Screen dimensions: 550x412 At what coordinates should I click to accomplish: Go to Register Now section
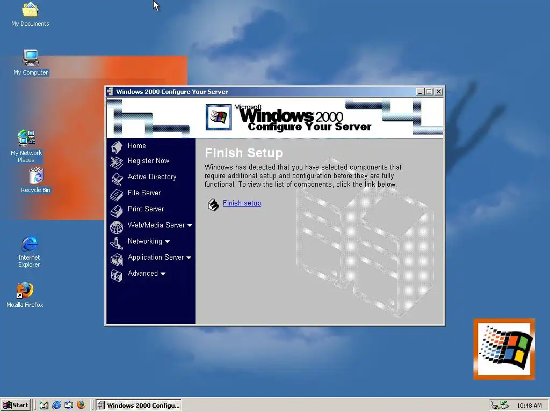click(148, 160)
